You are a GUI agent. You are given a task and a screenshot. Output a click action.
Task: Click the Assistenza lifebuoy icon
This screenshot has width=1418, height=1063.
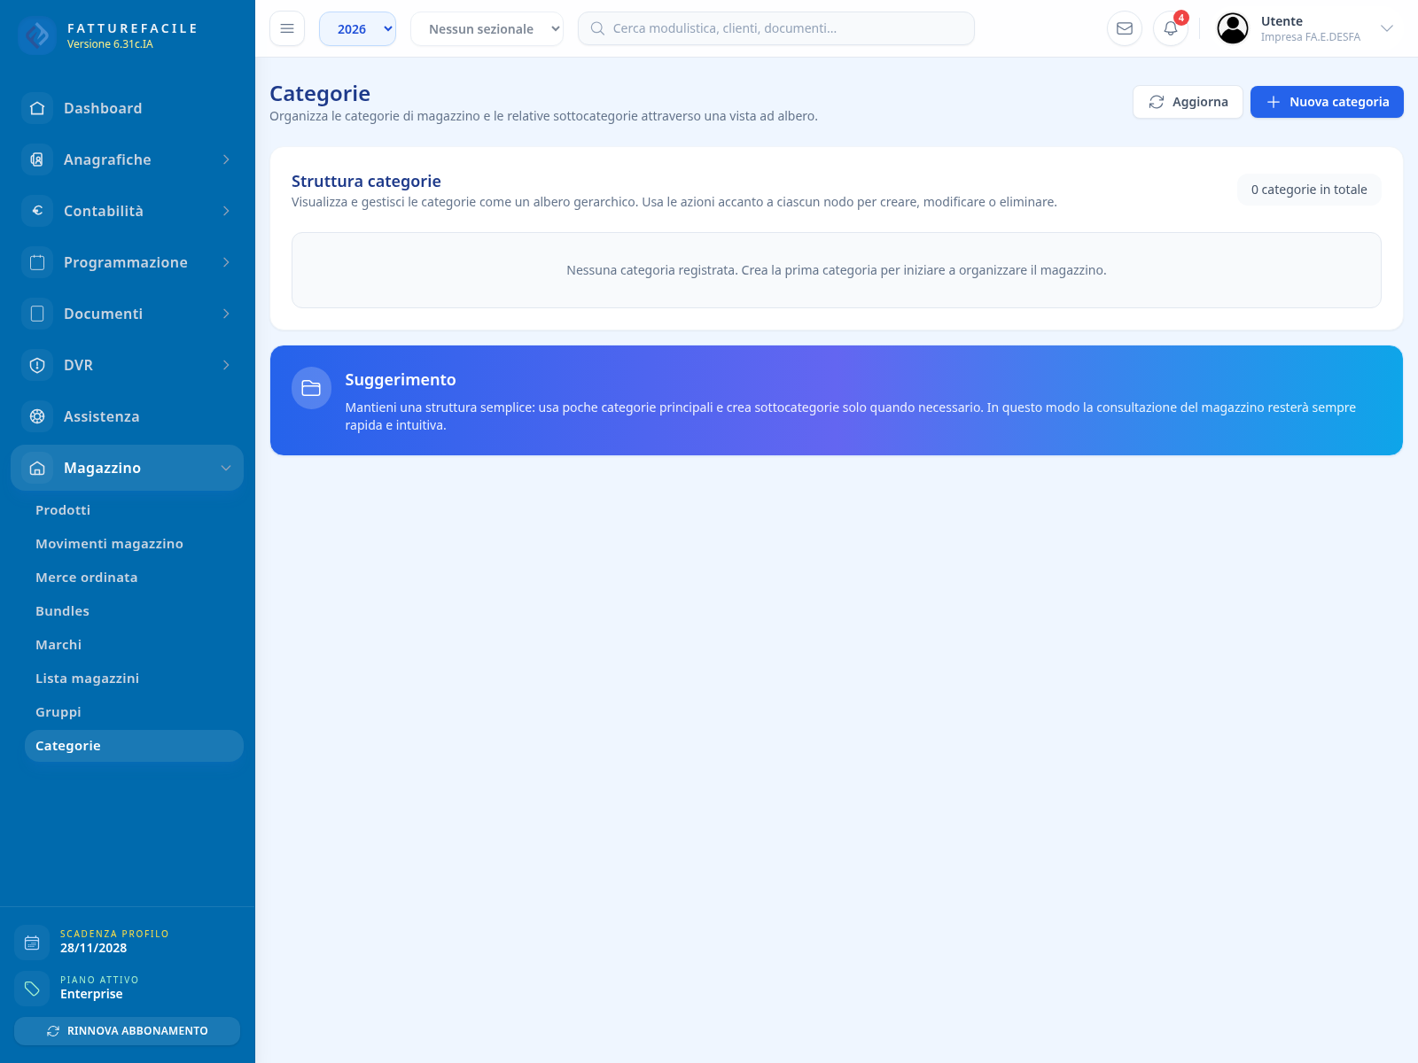coord(37,416)
